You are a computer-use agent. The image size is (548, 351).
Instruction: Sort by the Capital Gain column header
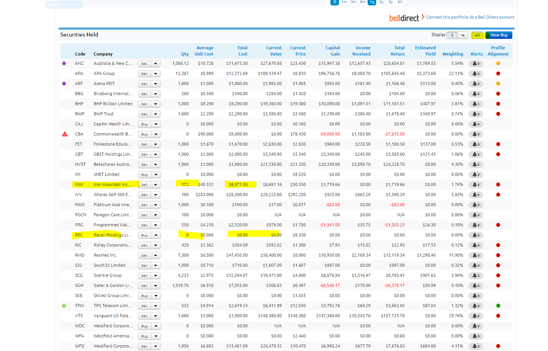click(x=332, y=51)
